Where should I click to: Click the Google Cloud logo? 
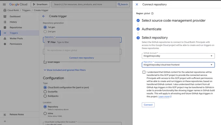click(18, 4)
